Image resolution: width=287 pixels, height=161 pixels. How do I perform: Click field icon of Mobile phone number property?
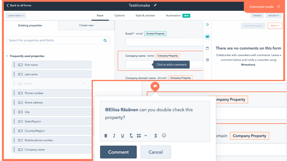tap(20, 140)
